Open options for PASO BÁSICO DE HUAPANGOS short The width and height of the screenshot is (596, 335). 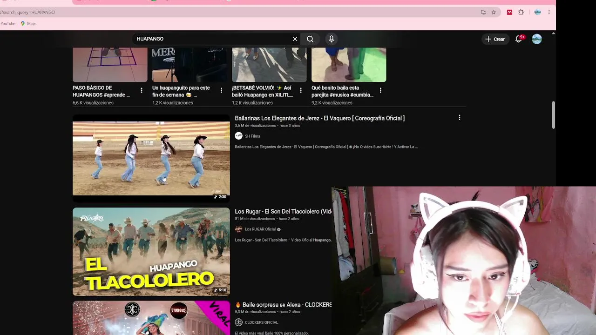tap(142, 90)
